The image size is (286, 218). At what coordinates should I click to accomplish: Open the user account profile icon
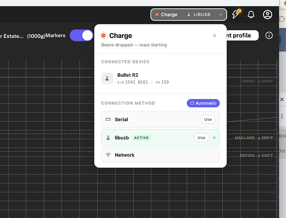click(x=267, y=14)
